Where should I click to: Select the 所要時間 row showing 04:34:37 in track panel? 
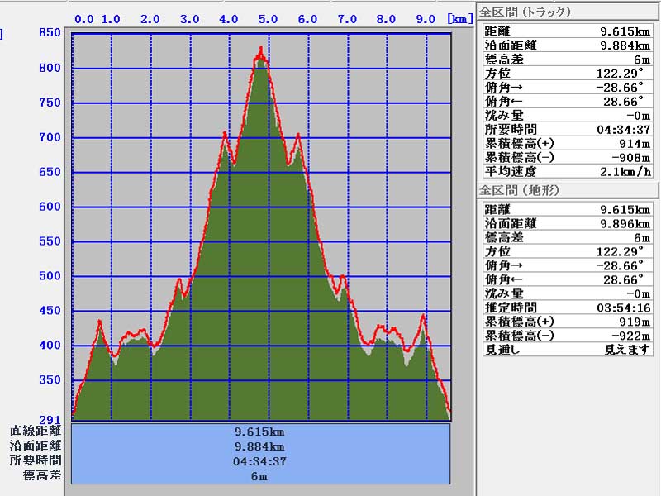568,129
